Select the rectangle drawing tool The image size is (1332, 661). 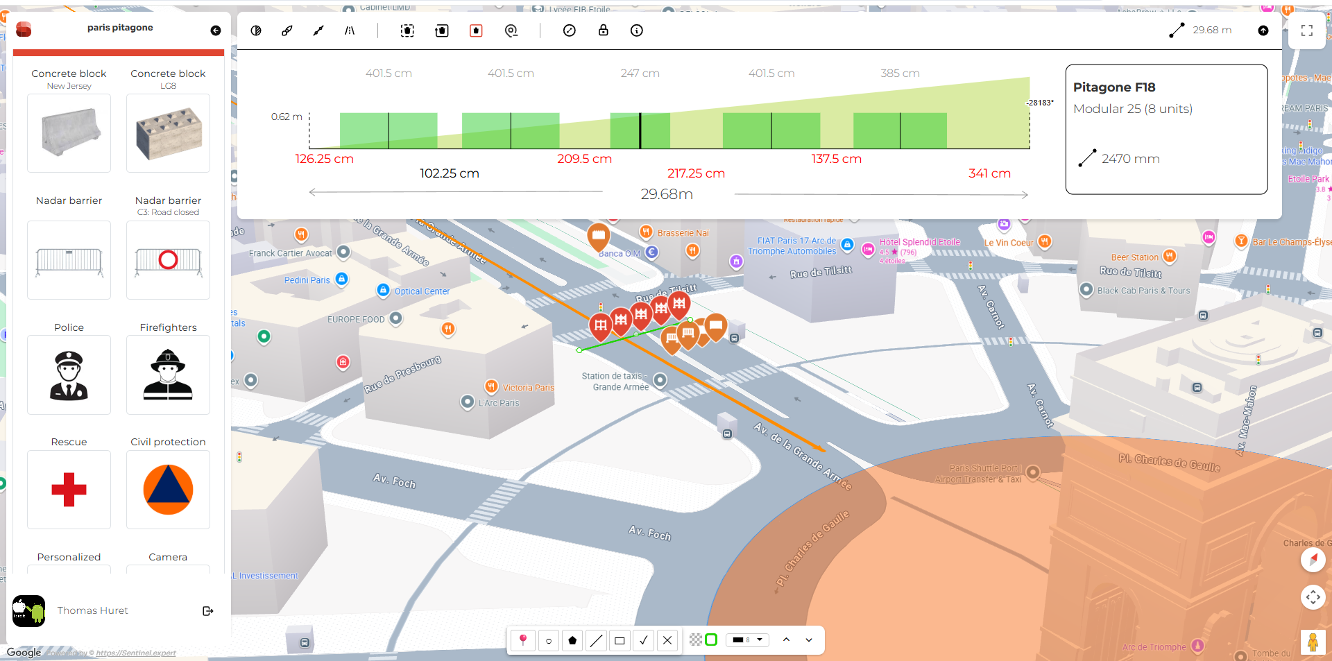click(620, 640)
